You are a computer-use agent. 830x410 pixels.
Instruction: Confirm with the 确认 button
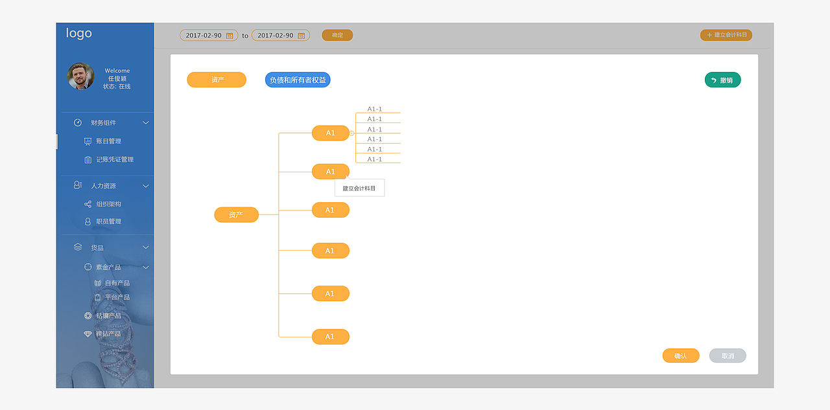(x=681, y=356)
